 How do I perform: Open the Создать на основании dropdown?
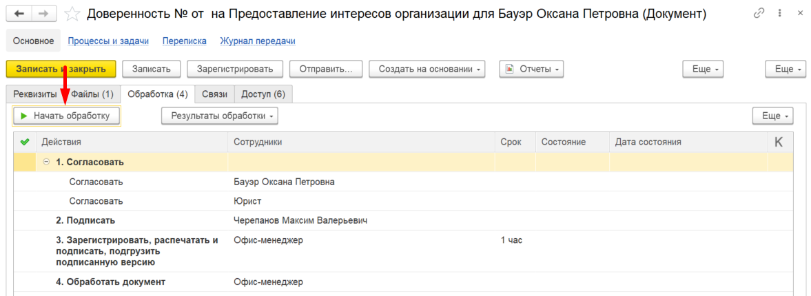[x=427, y=69]
